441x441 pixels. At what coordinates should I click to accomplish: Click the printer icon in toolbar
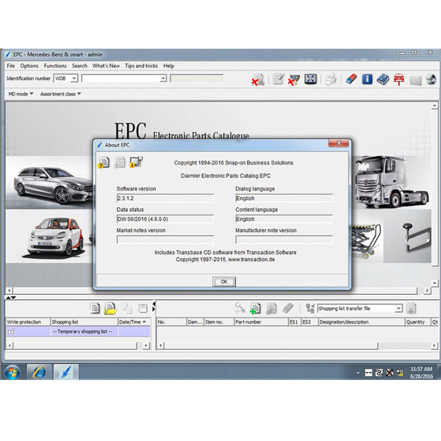[x=331, y=79]
